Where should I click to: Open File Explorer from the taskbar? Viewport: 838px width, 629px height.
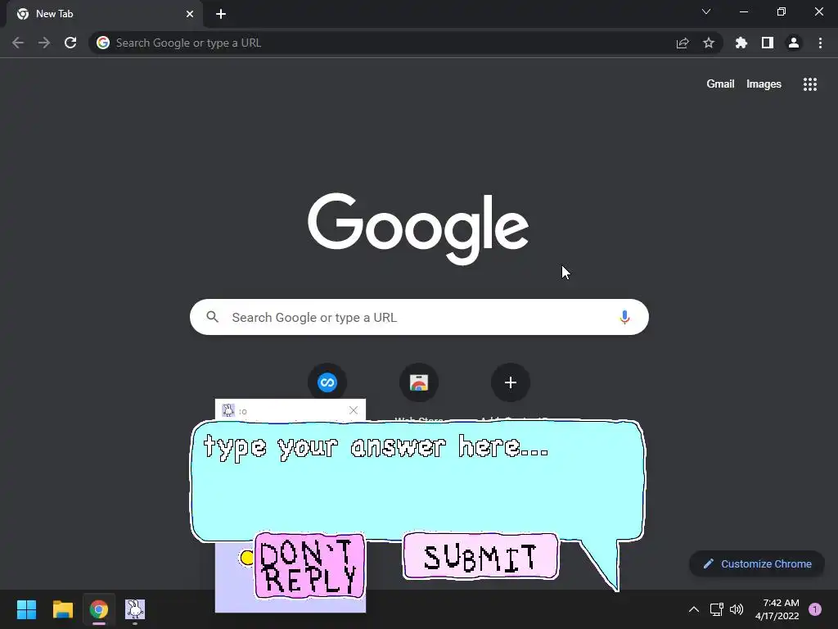(62, 609)
